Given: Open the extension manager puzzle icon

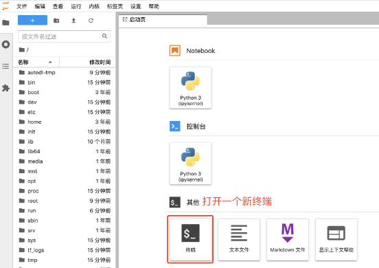Looking at the screenshot, I should (5, 88).
